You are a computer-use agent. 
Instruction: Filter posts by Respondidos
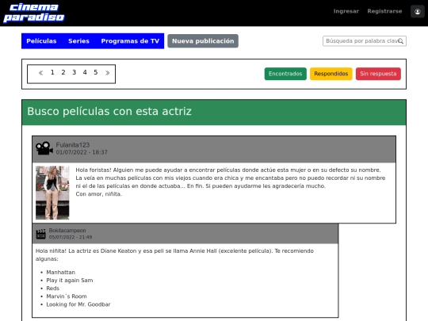pos(331,74)
